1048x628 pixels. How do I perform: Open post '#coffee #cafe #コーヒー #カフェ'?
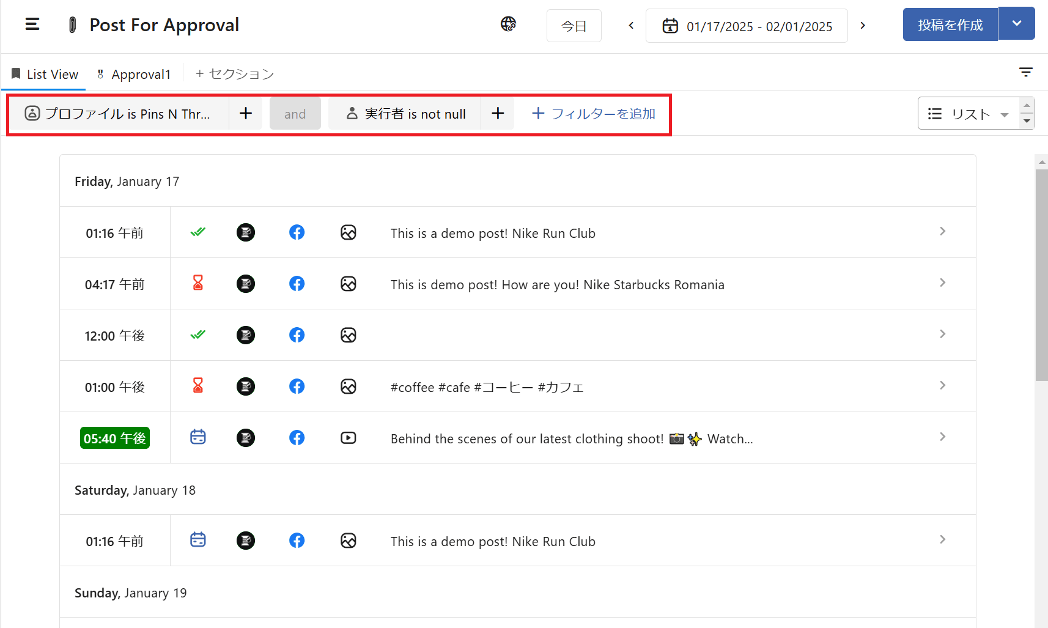(x=487, y=388)
